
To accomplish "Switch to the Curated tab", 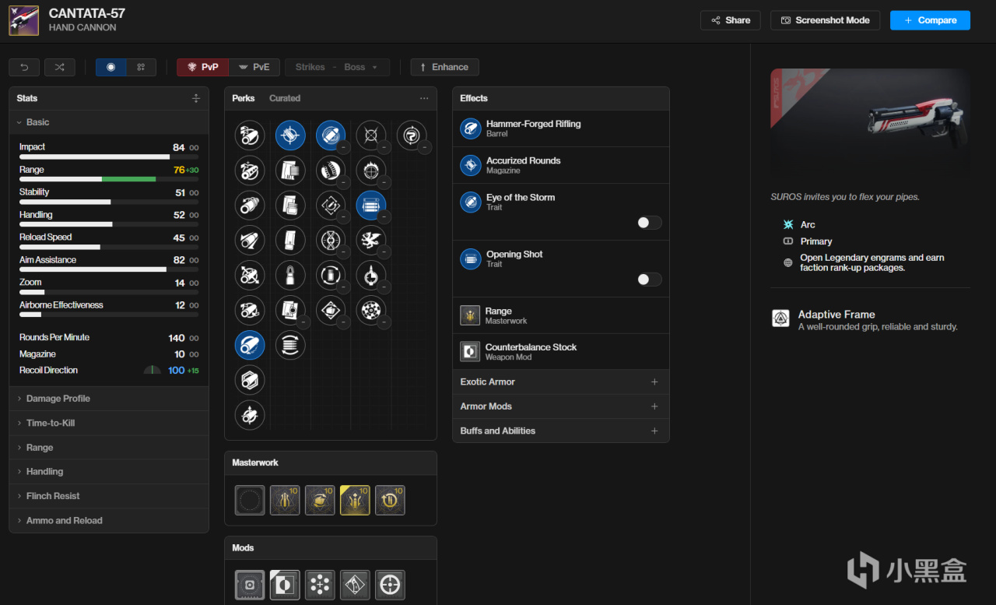I will (x=285, y=98).
